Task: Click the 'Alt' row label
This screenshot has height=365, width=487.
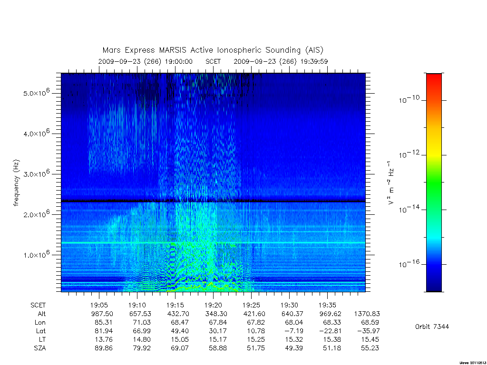Action: point(42,314)
